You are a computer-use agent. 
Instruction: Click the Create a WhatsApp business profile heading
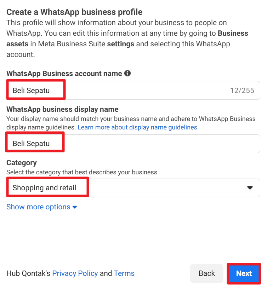pos(74,12)
